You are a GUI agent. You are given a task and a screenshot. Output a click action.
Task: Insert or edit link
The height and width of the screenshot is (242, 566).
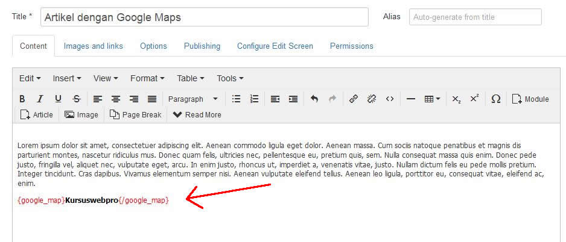[354, 99]
